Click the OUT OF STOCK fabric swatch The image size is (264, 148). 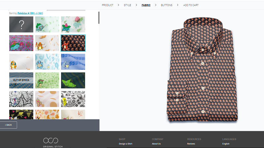[x=21, y=80]
